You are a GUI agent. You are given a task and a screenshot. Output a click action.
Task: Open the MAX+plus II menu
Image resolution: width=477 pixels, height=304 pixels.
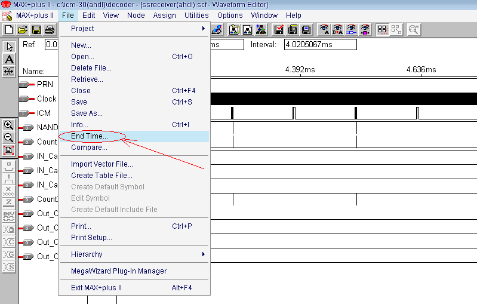tap(35, 15)
